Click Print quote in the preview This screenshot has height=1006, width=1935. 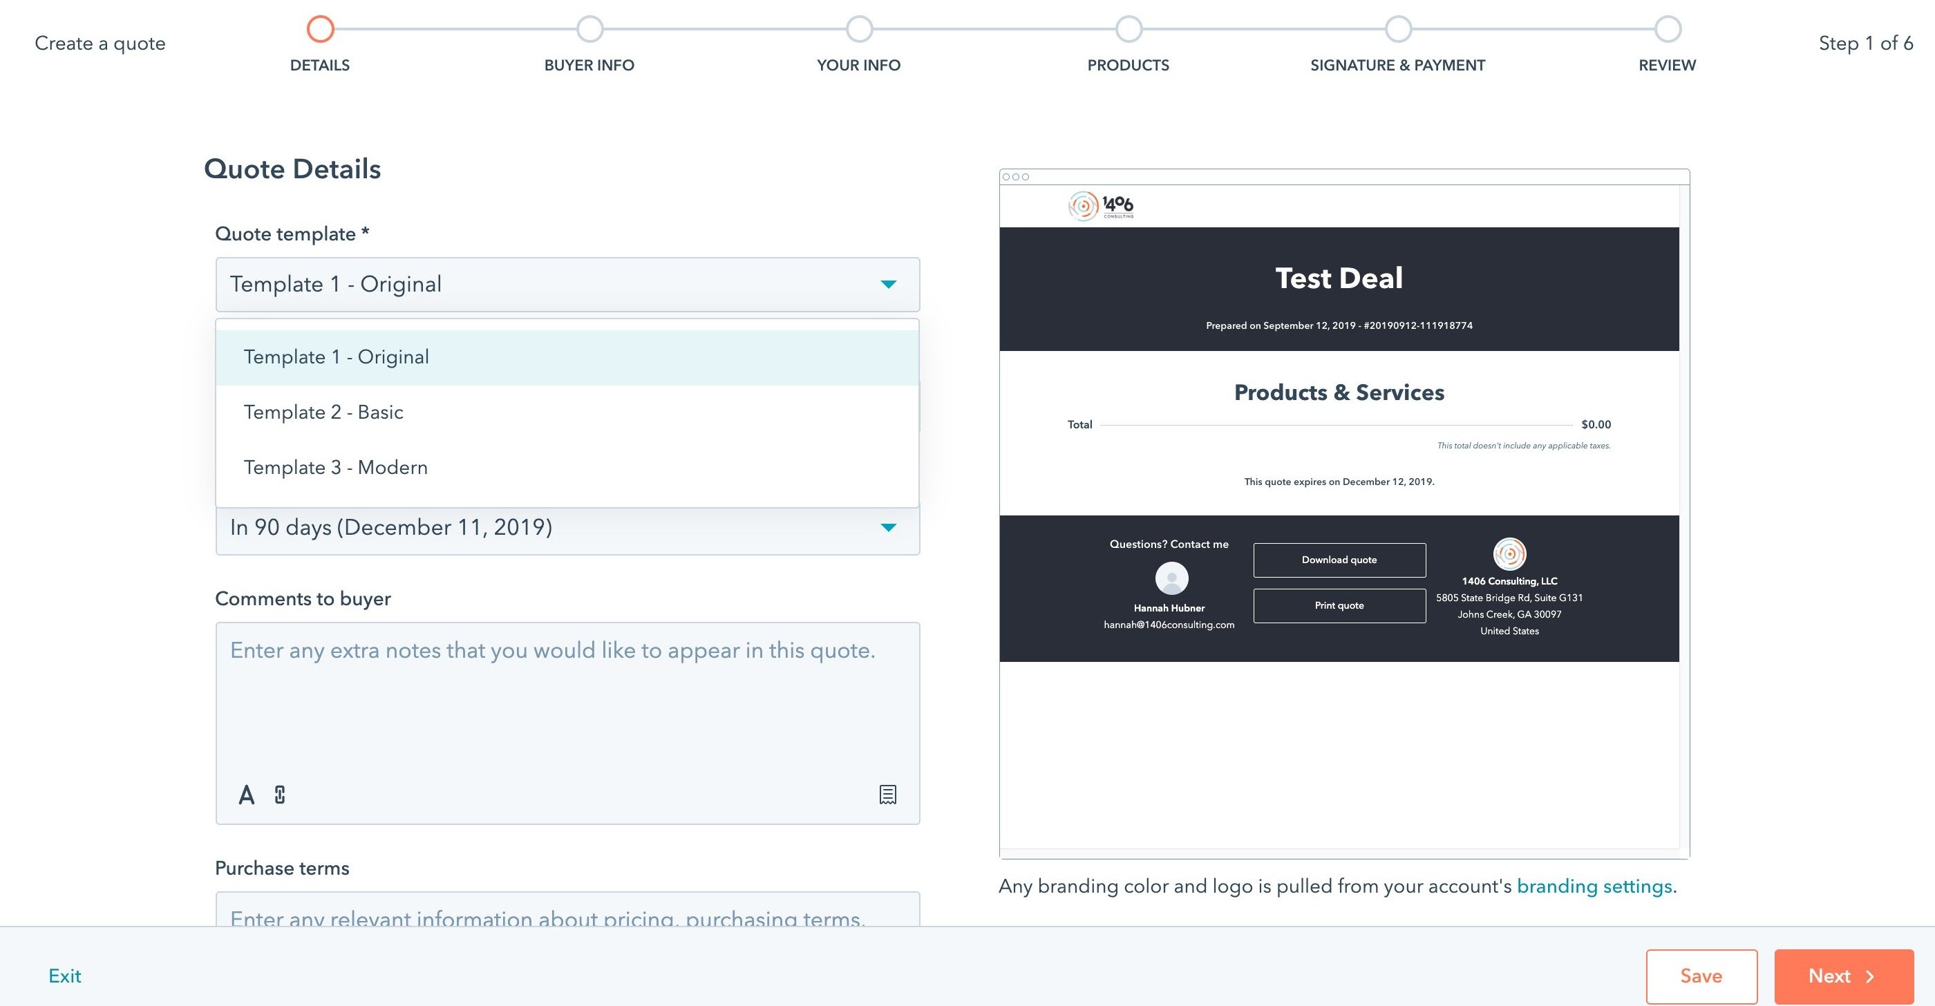pos(1339,605)
